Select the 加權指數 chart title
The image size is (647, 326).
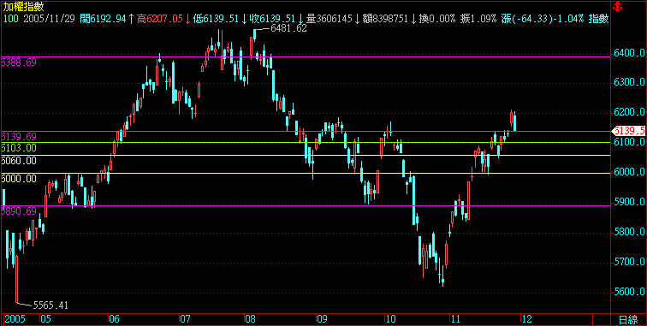(x=23, y=6)
